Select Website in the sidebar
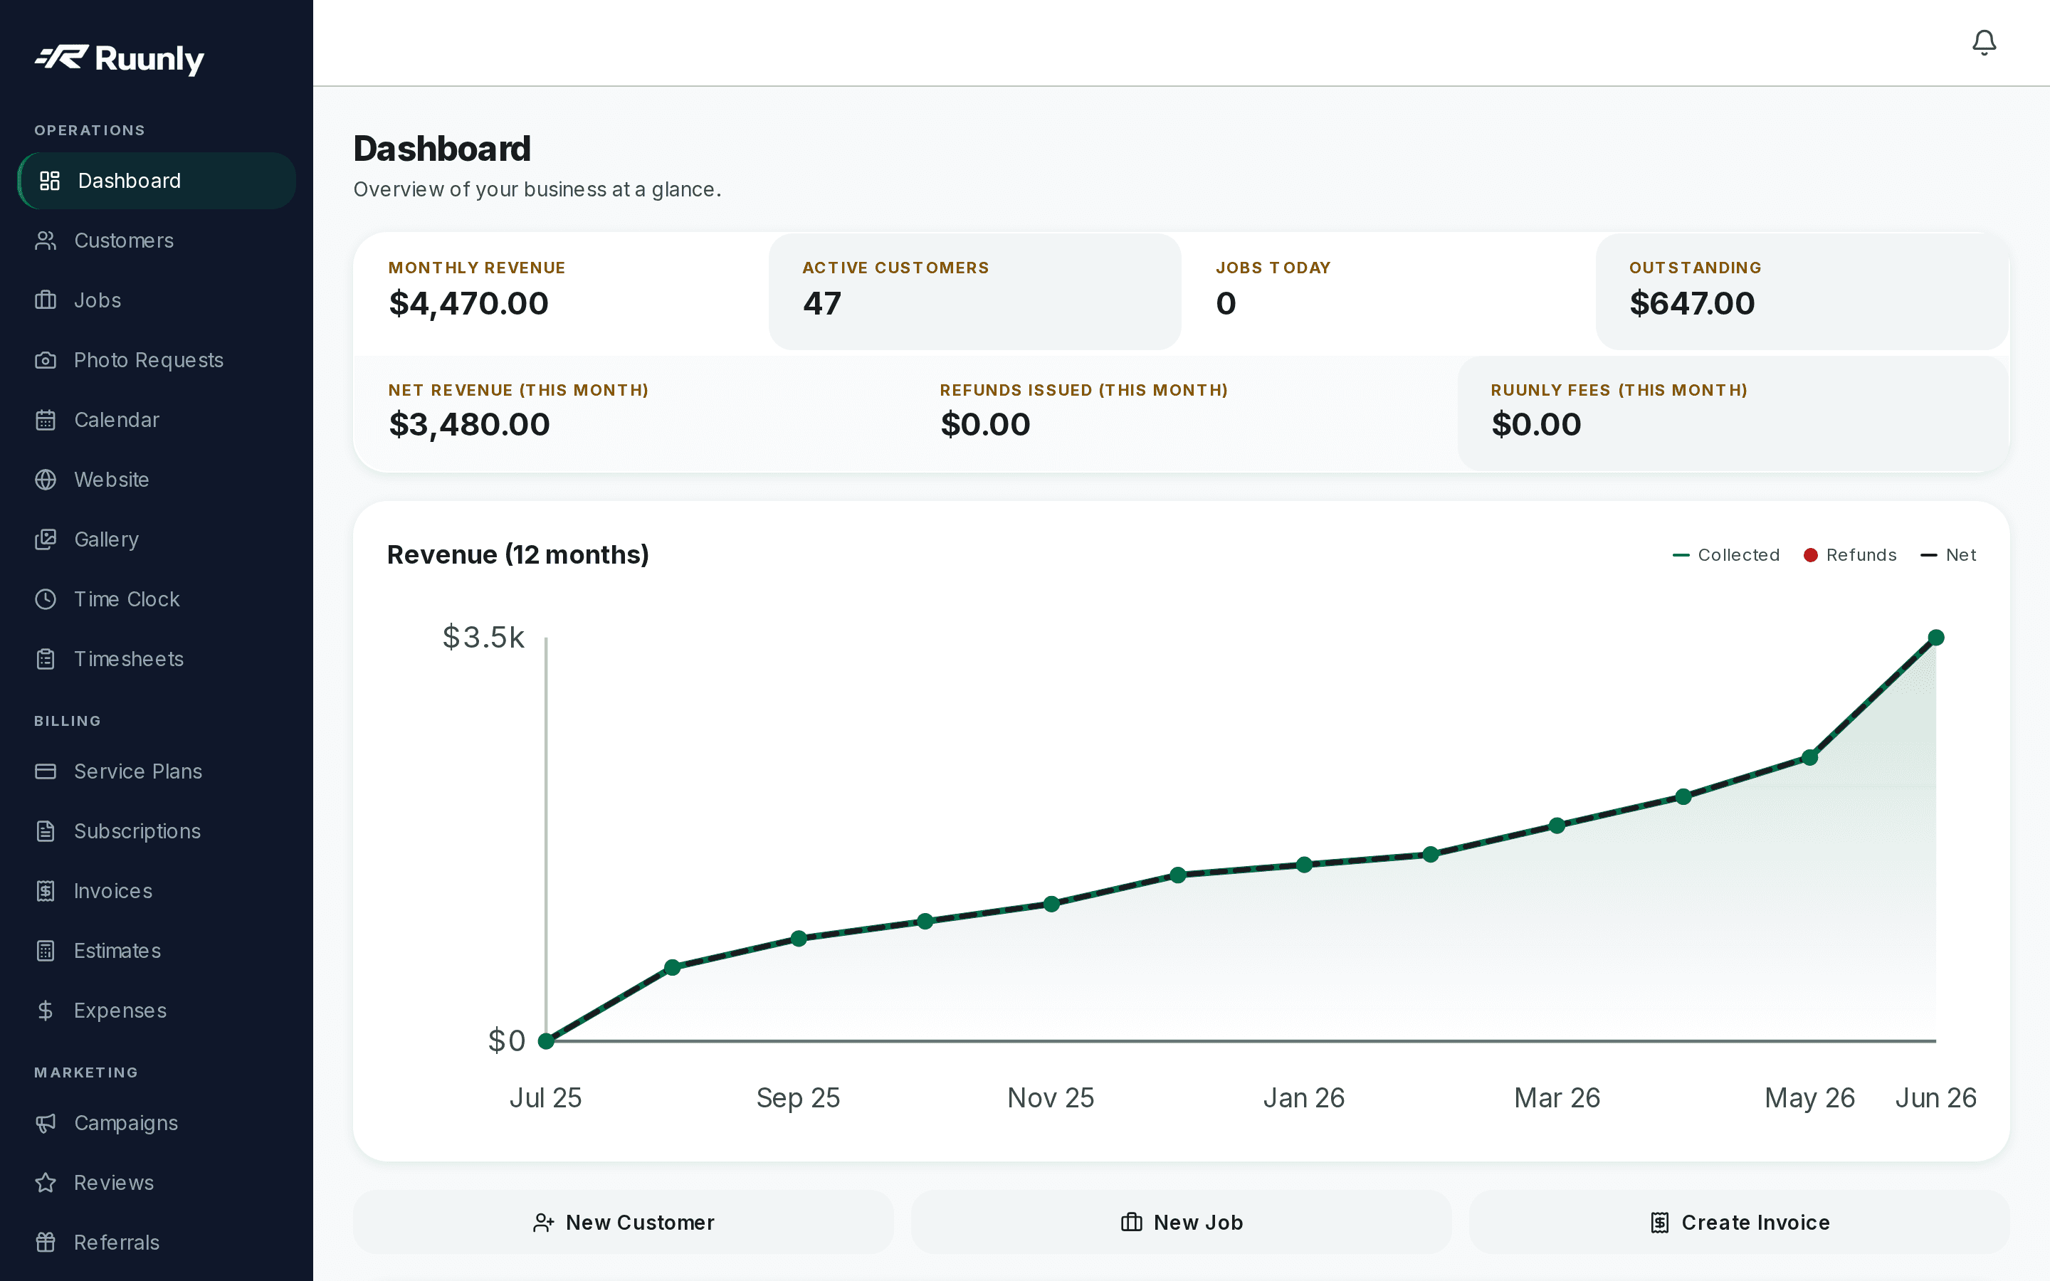Screen dimensions: 2050x1281 (157, 480)
